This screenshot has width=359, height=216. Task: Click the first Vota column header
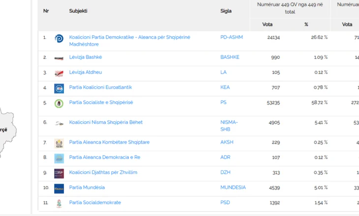tap(268, 25)
